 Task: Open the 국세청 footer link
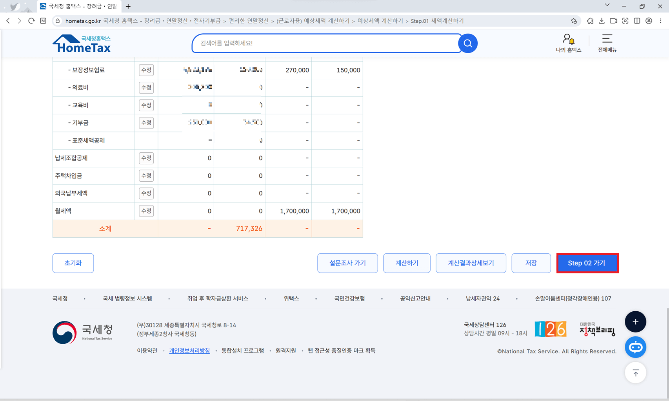[x=60, y=298]
